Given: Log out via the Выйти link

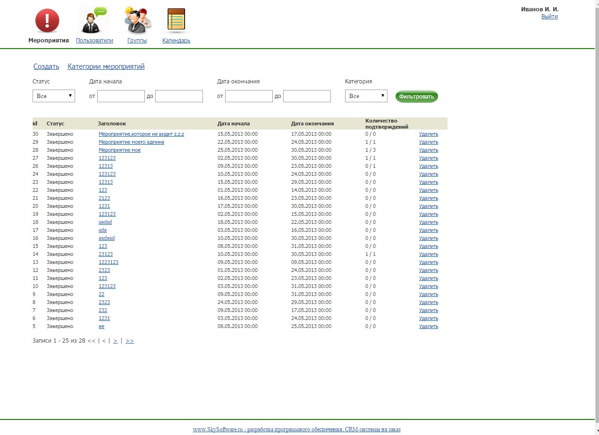Looking at the screenshot, I should (x=549, y=16).
